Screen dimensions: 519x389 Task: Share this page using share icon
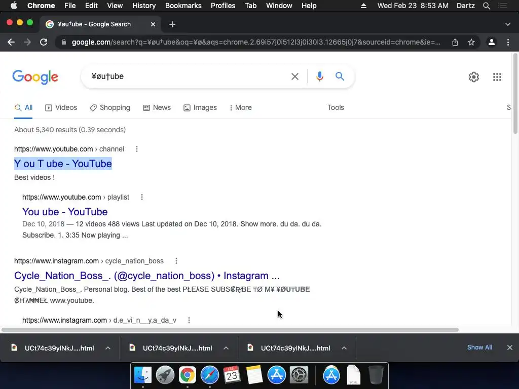455,42
